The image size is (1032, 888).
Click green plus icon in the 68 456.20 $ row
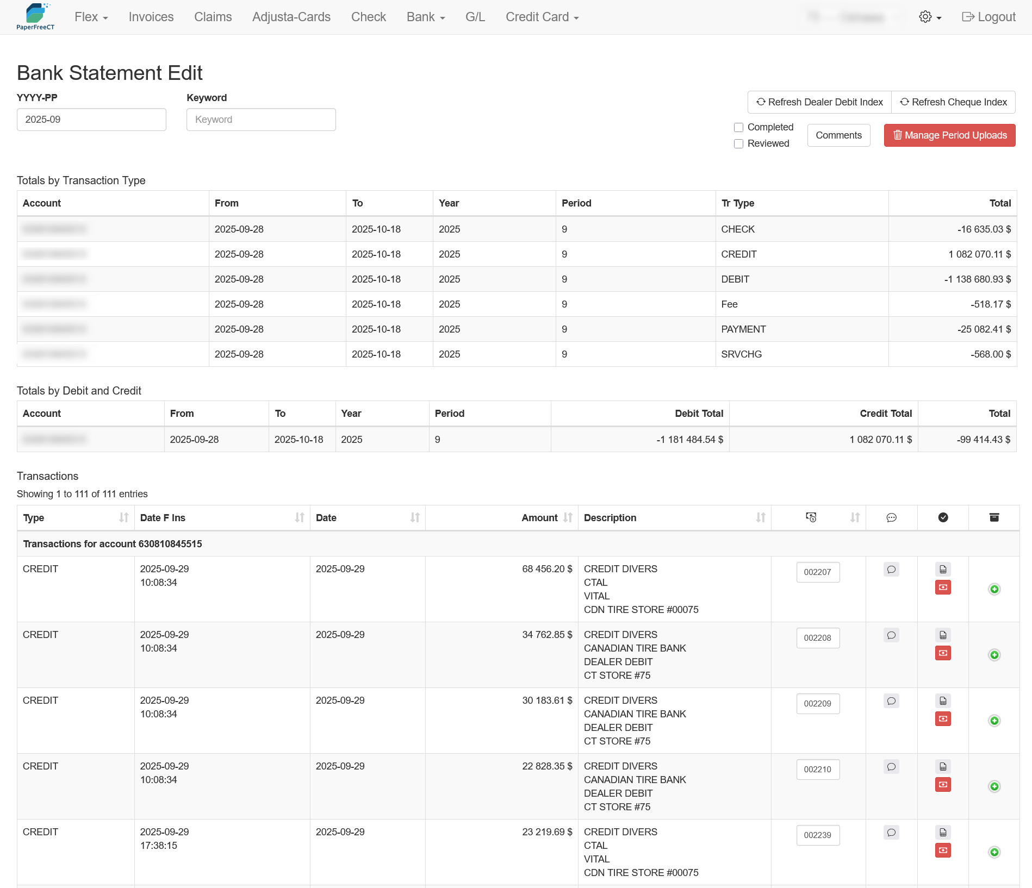(994, 589)
